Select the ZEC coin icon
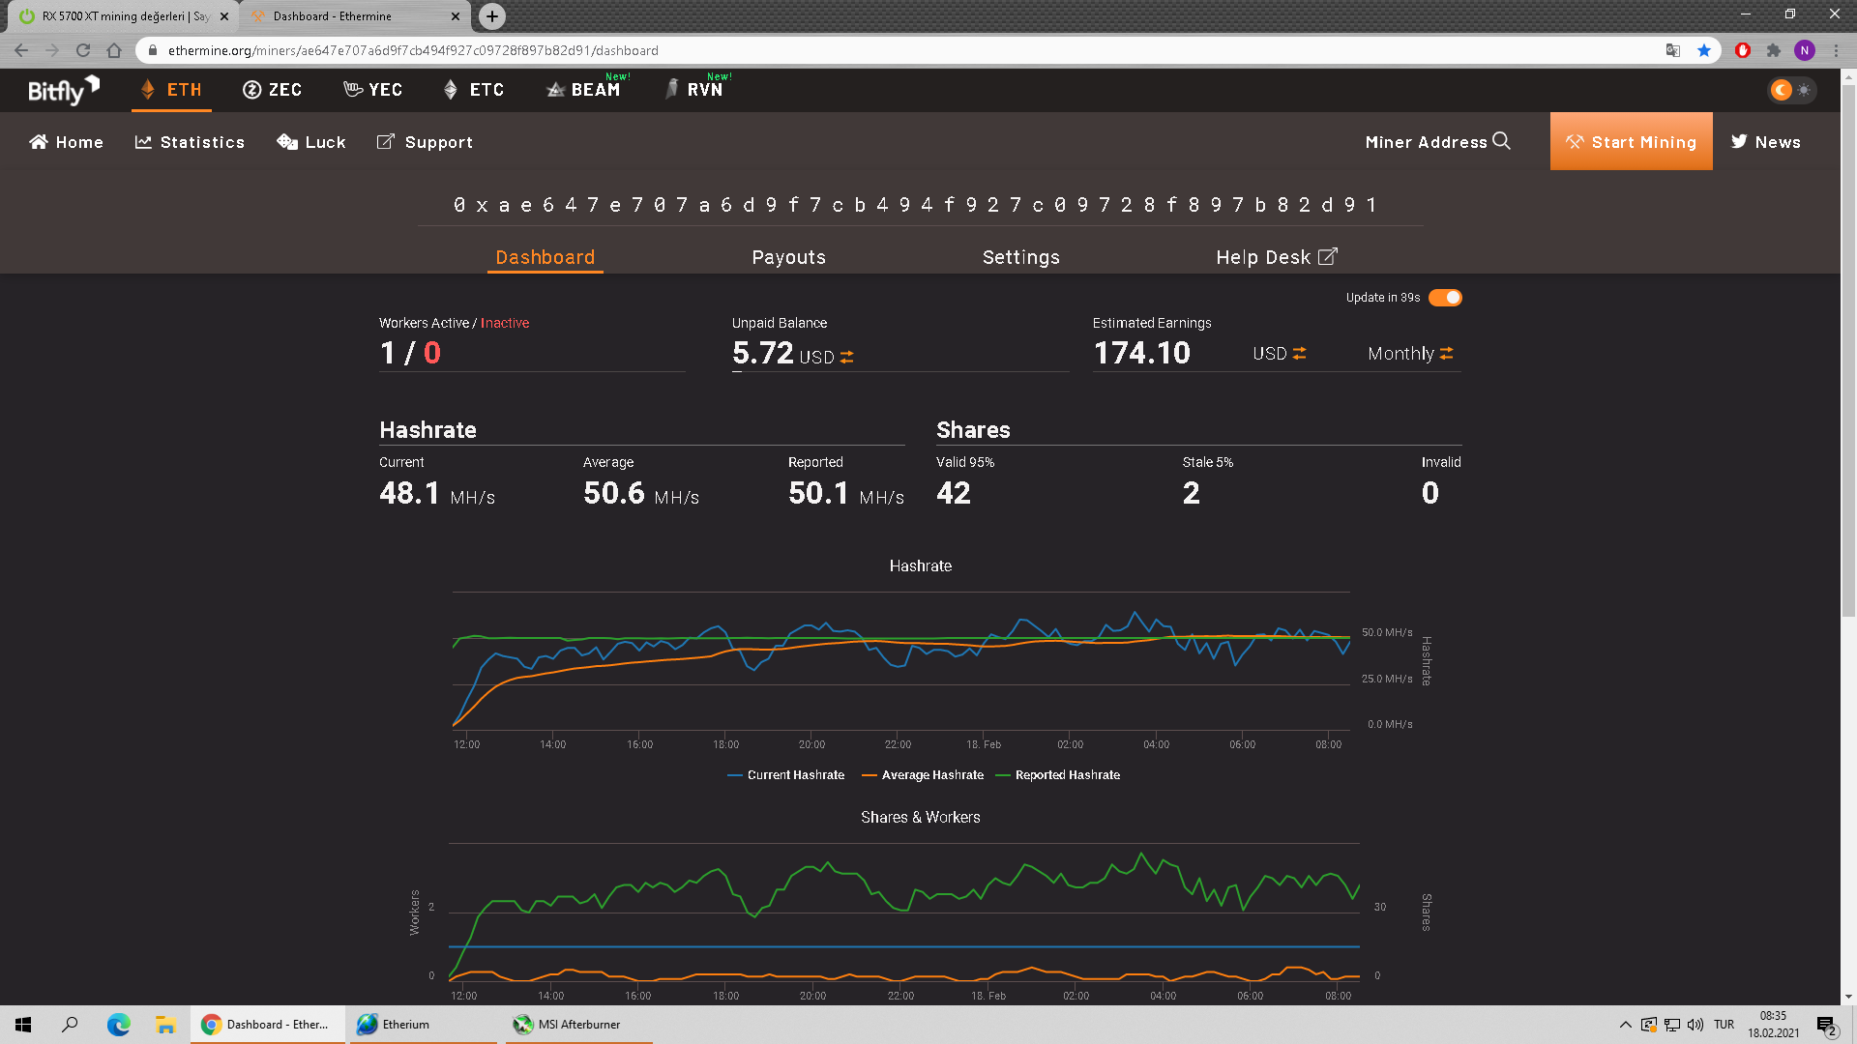Image resolution: width=1857 pixels, height=1044 pixels. coord(252,90)
